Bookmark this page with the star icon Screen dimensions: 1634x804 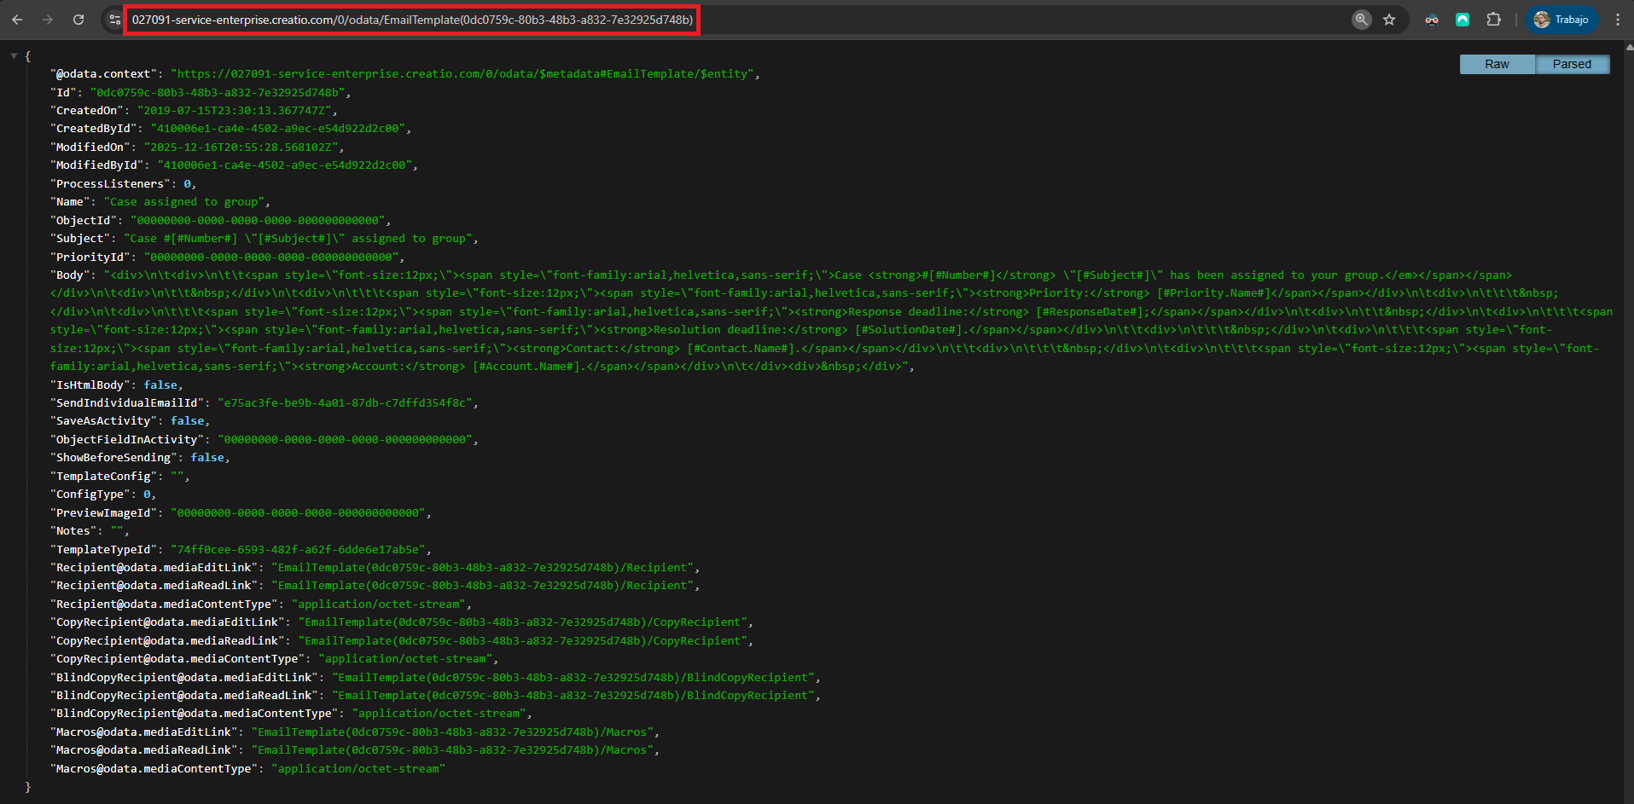(x=1389, y=20)
